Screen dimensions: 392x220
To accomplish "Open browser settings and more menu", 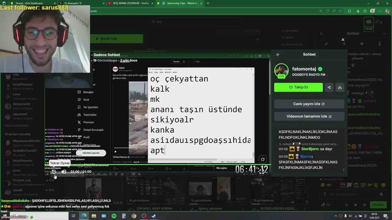I will point(380,11).
